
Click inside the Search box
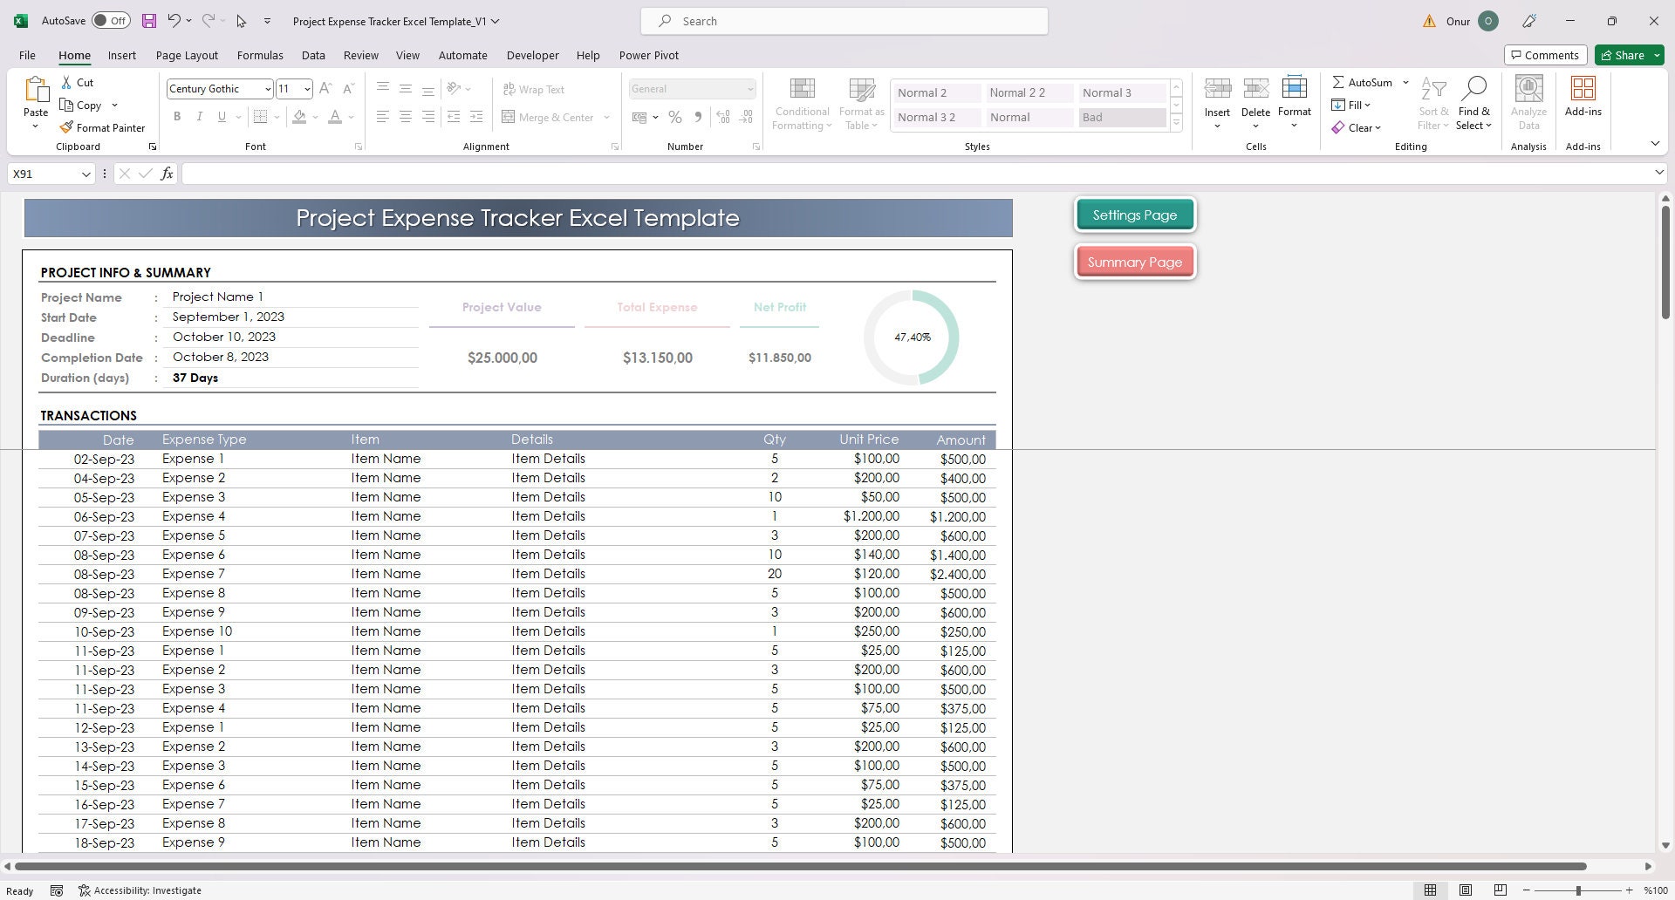(x=843, y=20)
